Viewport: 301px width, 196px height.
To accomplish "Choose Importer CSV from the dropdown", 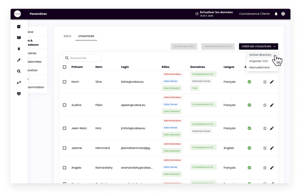I will (259, 61).
